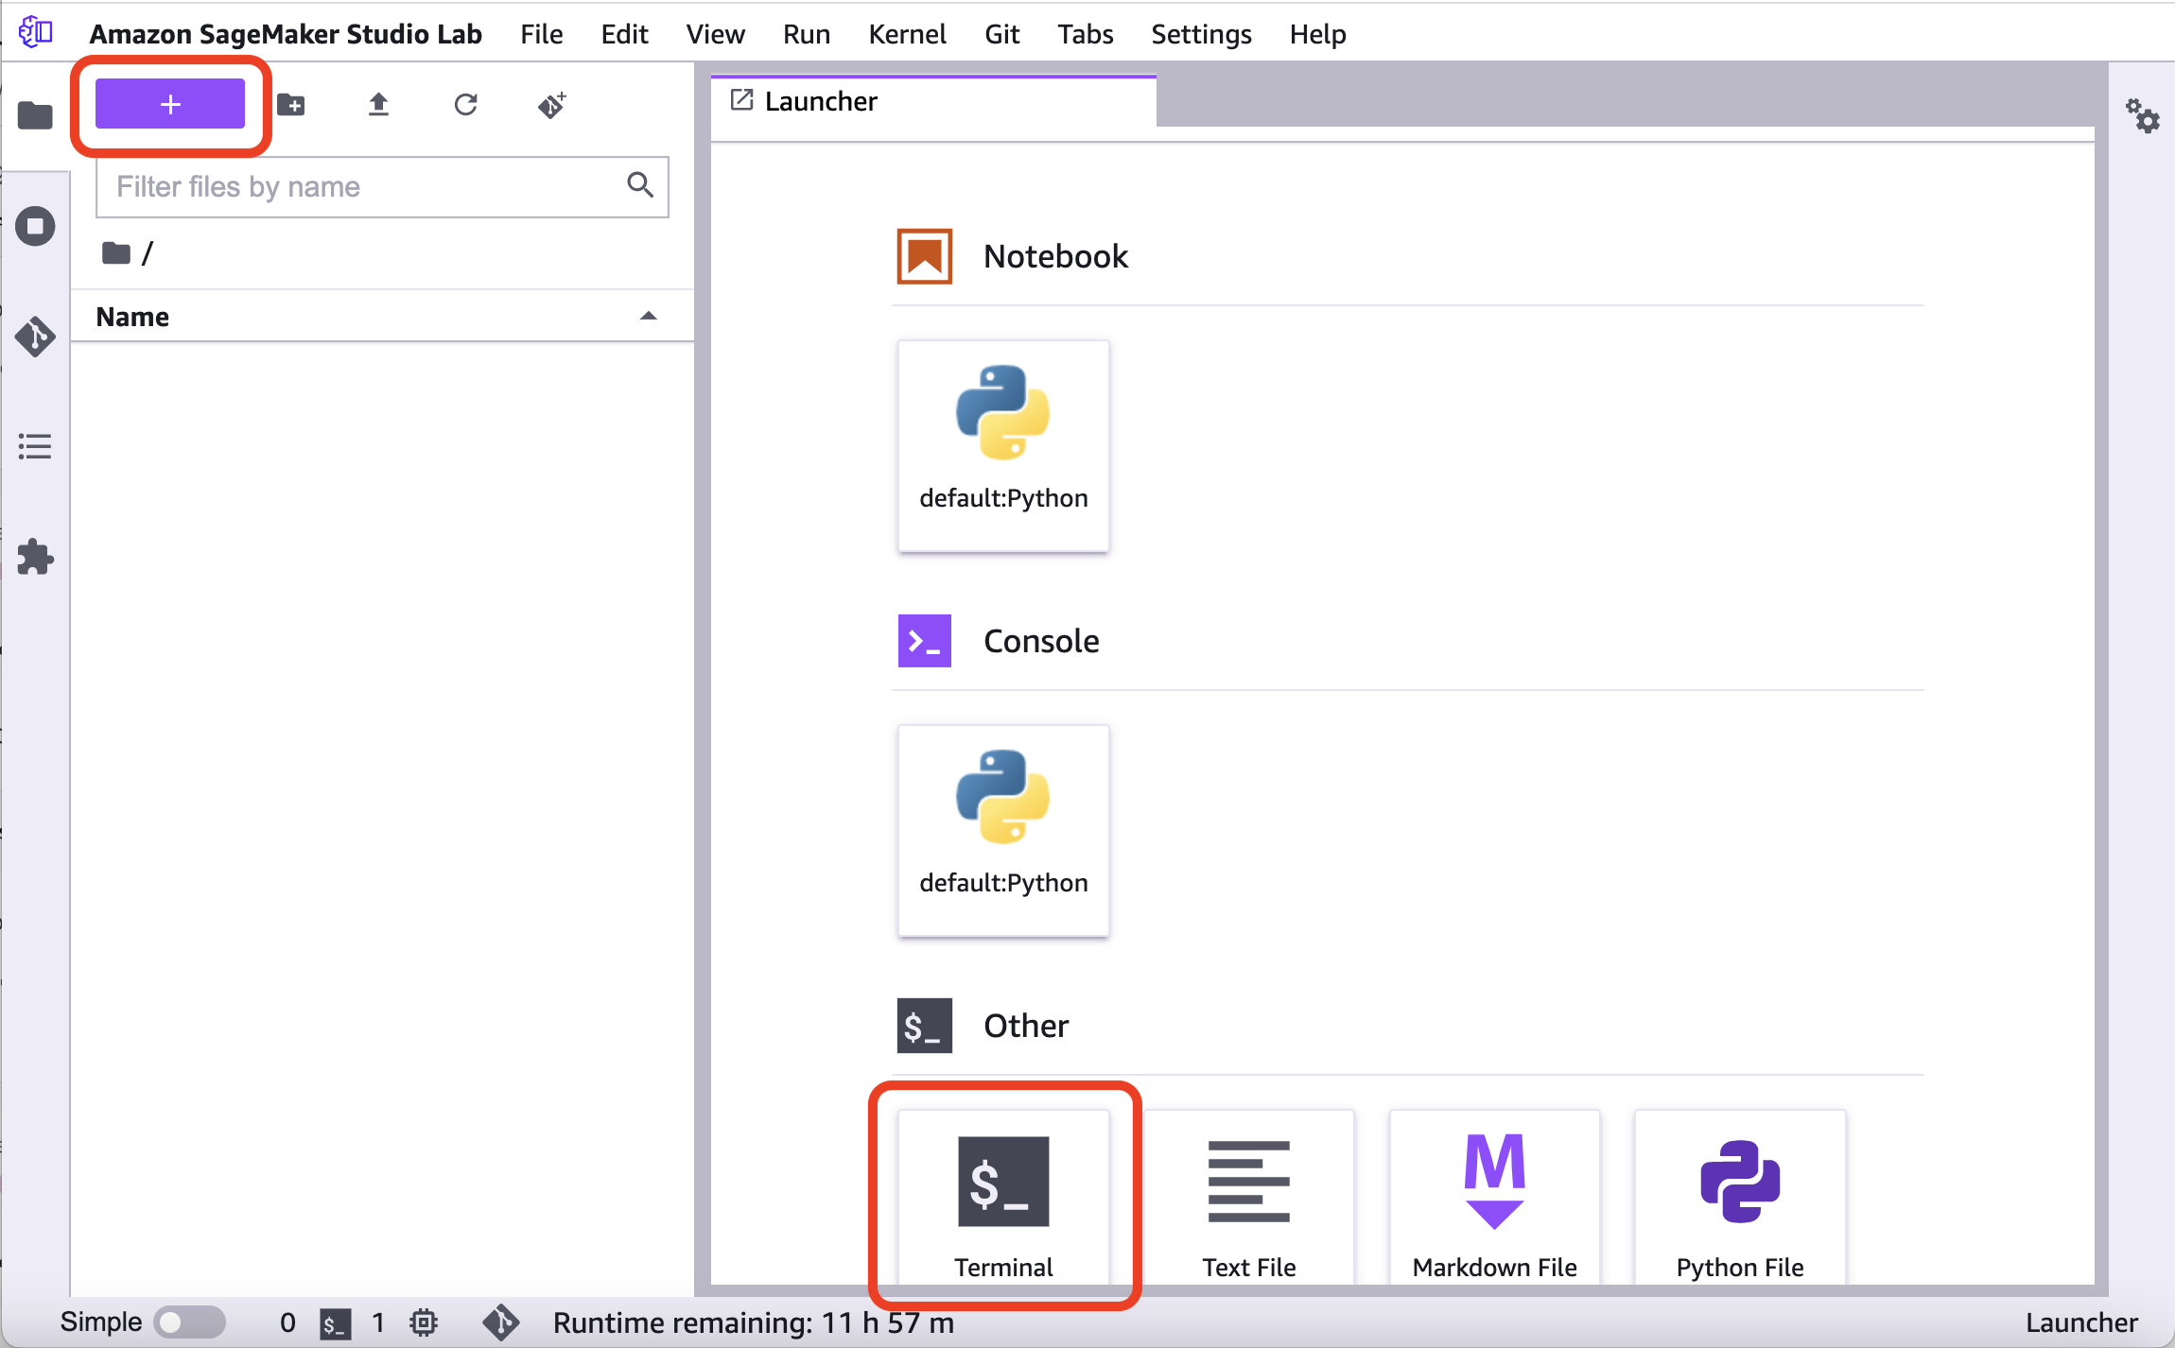The width and height of the screenshot is (2175, 1348).
Task: Sort files by Name column arrow
Action: pyautogui.click(x=648, y=317)
